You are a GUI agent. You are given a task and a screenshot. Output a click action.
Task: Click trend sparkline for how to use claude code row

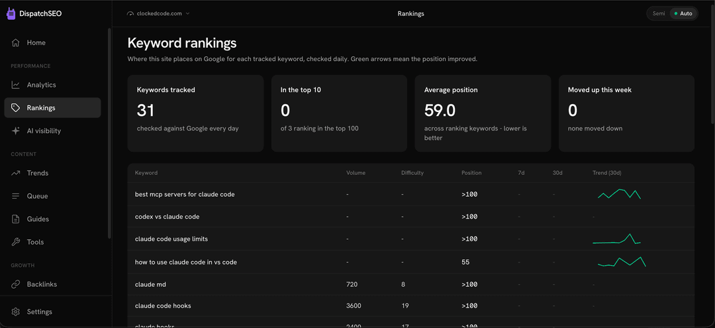pos(622,261)
